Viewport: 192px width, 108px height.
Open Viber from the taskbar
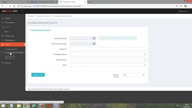pos(56,106)
